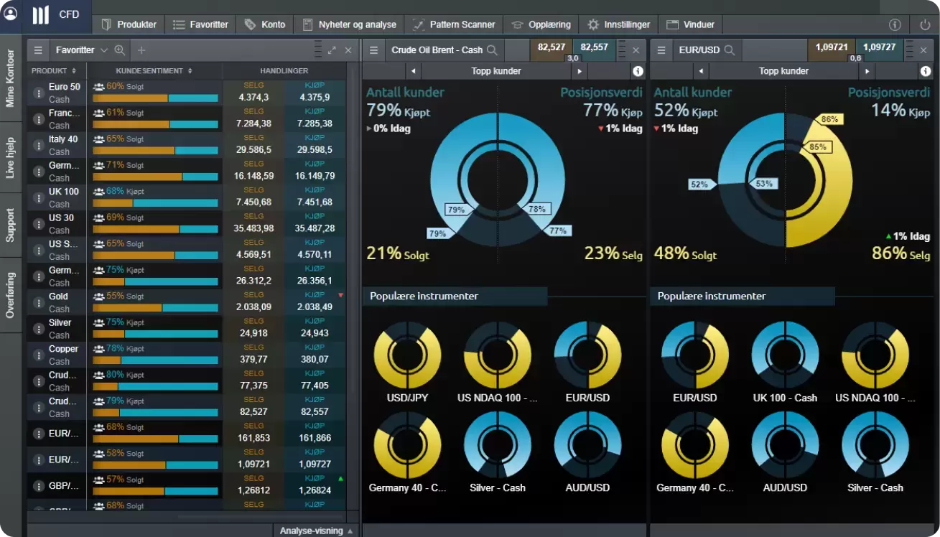Toggle Analyse-visning at the bottom
Screen dimensions: 940x537
316,531
